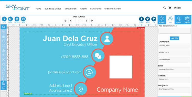This screenshot has height=97, width=192.
Task: Open the BUSINESS CARDS menu item
Action: 53,9
